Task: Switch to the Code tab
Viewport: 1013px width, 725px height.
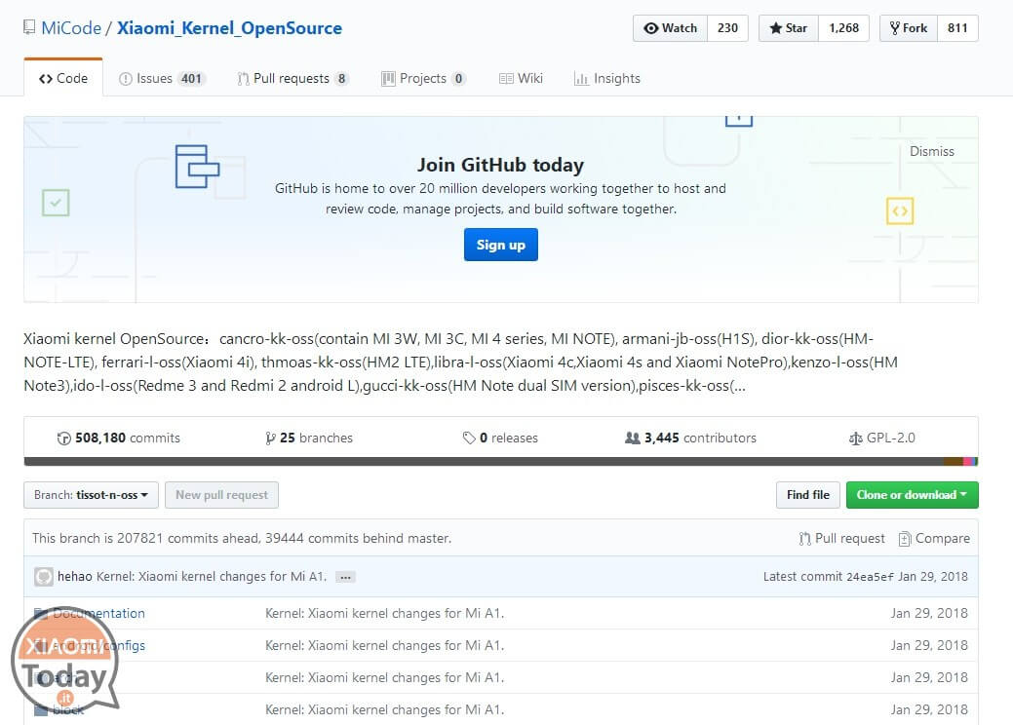Action: coord(63,78)
